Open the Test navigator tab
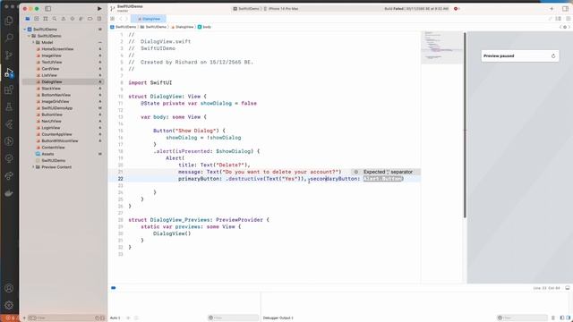573x322 pixels. click(x=72, y=19)
